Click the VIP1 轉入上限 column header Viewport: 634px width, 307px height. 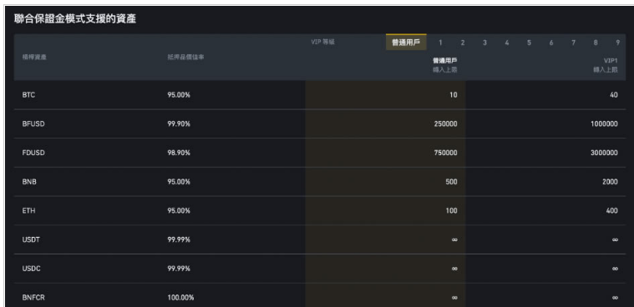click(606, 65)
